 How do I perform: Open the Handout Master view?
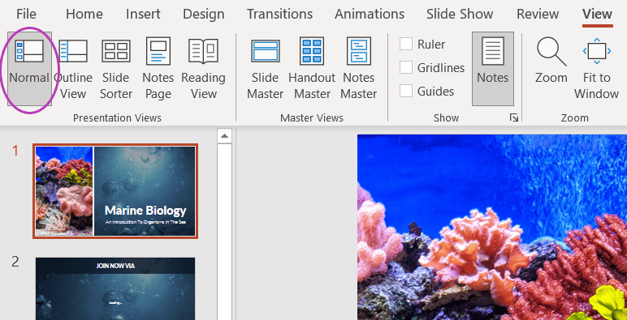click(312, 69)
